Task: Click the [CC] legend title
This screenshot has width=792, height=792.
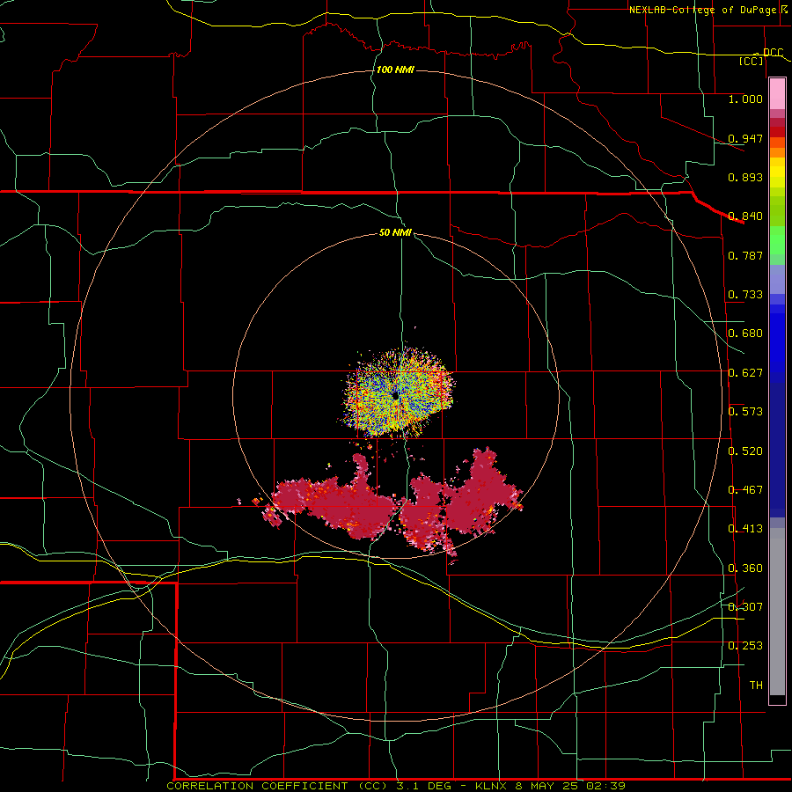Action: [x=752, y=61]
